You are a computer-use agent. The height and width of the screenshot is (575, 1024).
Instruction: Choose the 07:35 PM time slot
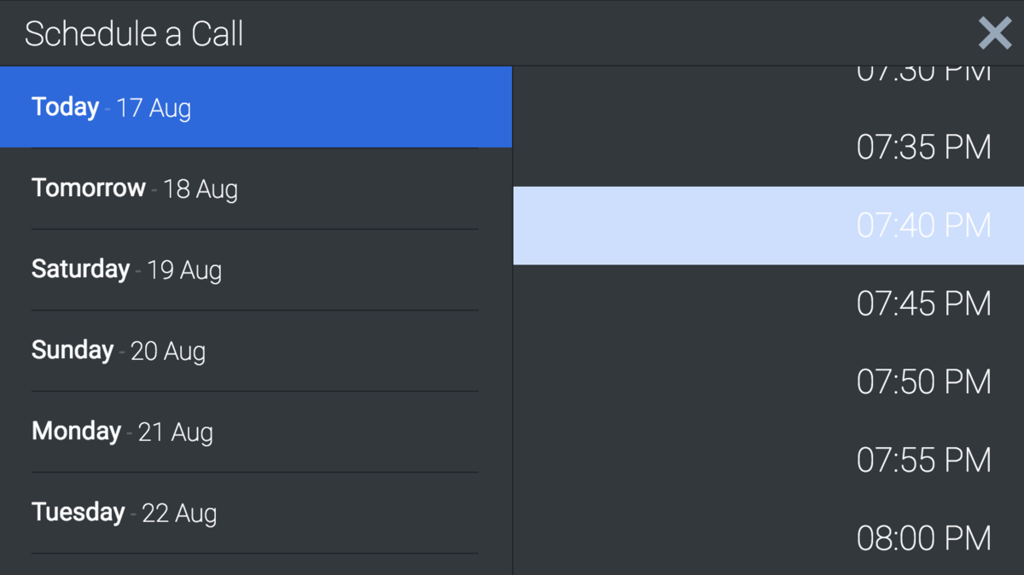[x=768, y=148]
